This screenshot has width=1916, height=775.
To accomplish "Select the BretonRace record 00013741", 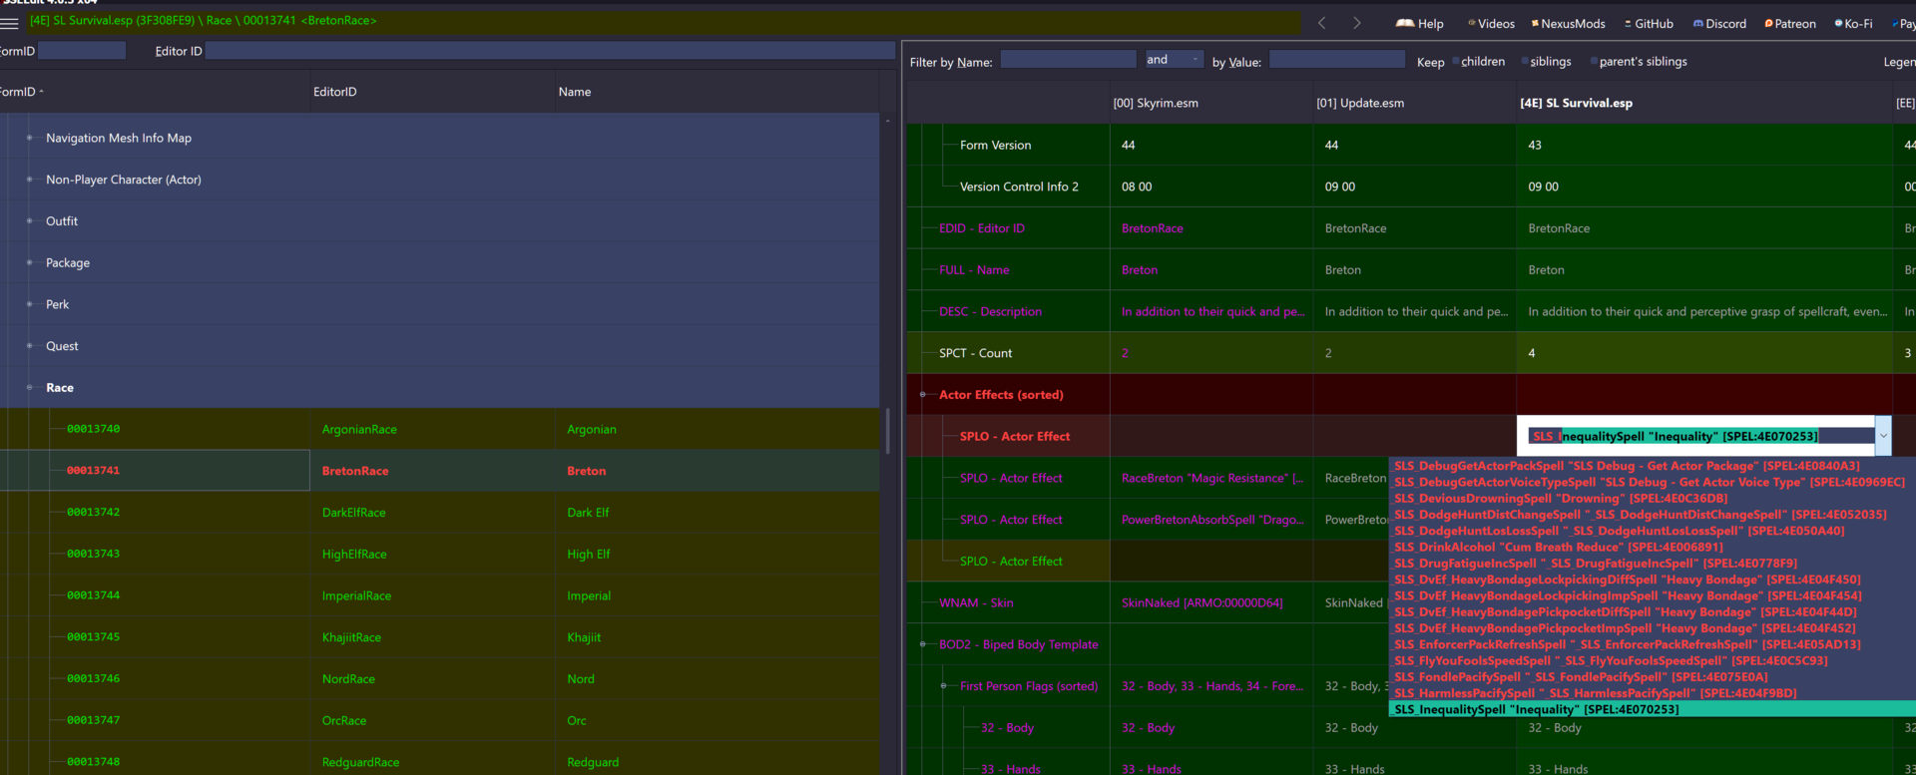I will pyautogui.click(x=440, y=471).
